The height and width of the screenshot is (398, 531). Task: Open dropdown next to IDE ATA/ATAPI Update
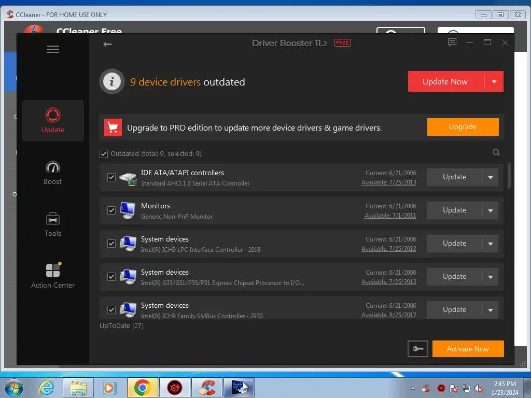click(x=491, y=177)
